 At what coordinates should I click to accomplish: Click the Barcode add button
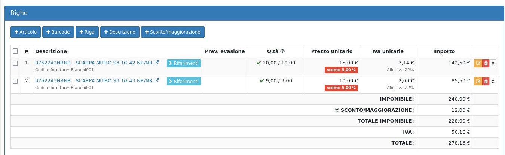click(58, 32)
